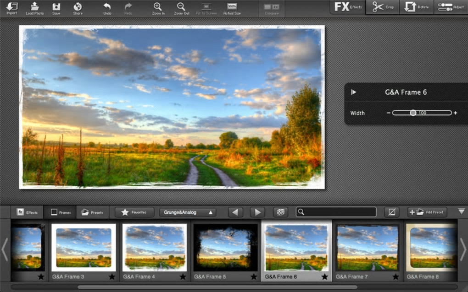Screen dimensions: 468x292
Task: Collapse the bottom browser with down triangle
Action: pyautogui.click(x=462, y=211)
